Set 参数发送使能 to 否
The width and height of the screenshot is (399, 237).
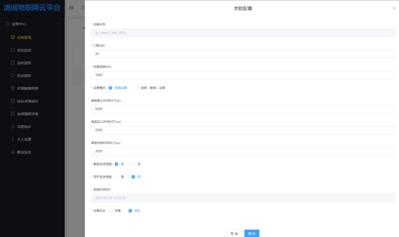coord(134,164)
